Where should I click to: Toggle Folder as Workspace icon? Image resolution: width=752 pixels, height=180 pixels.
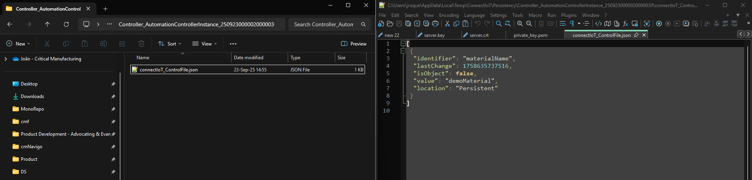(x=635, y=24)
